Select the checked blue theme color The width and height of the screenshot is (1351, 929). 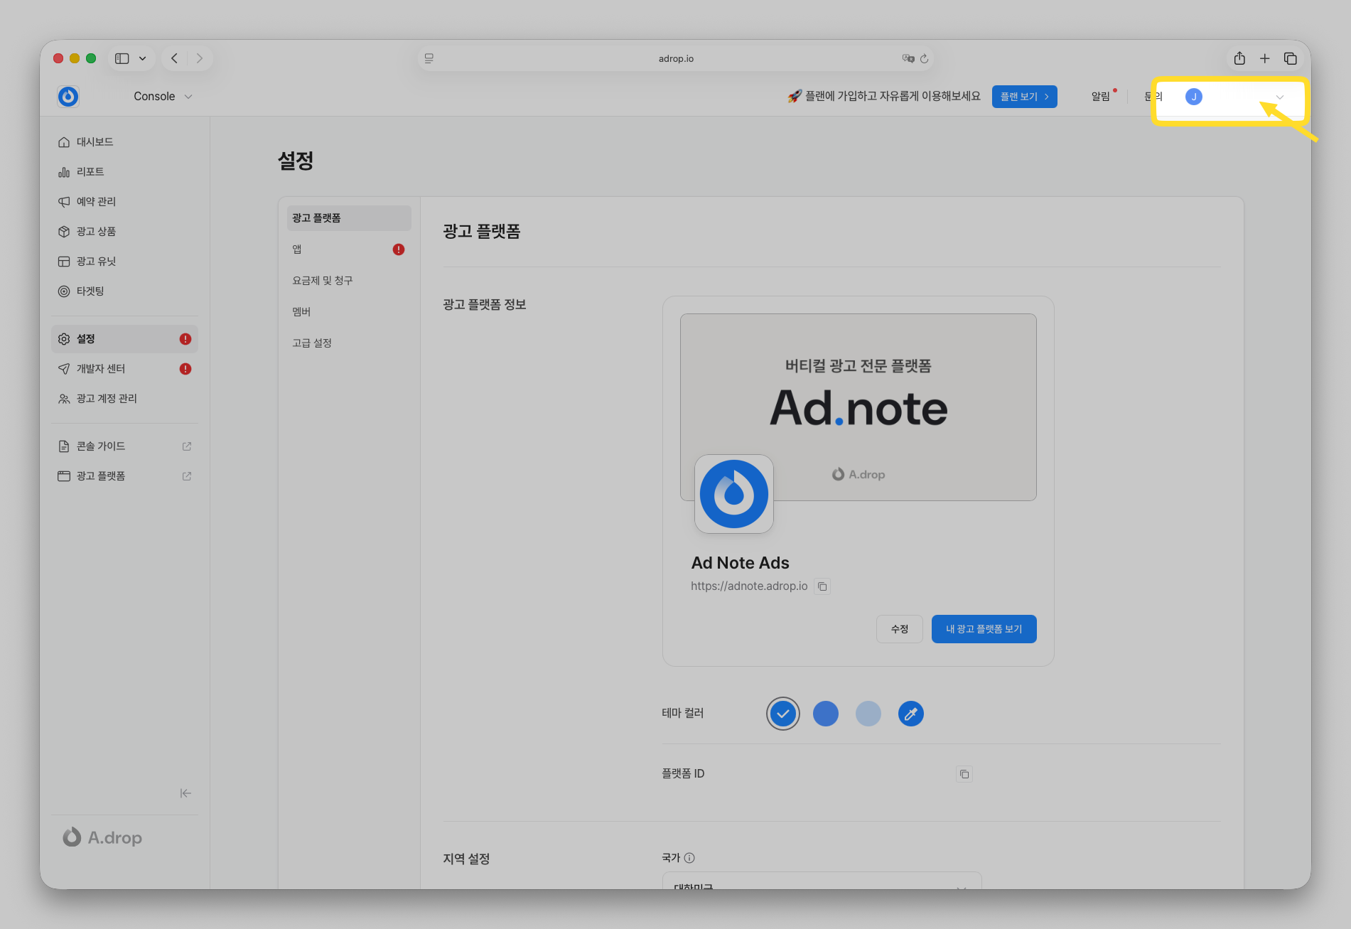[782, 714]
